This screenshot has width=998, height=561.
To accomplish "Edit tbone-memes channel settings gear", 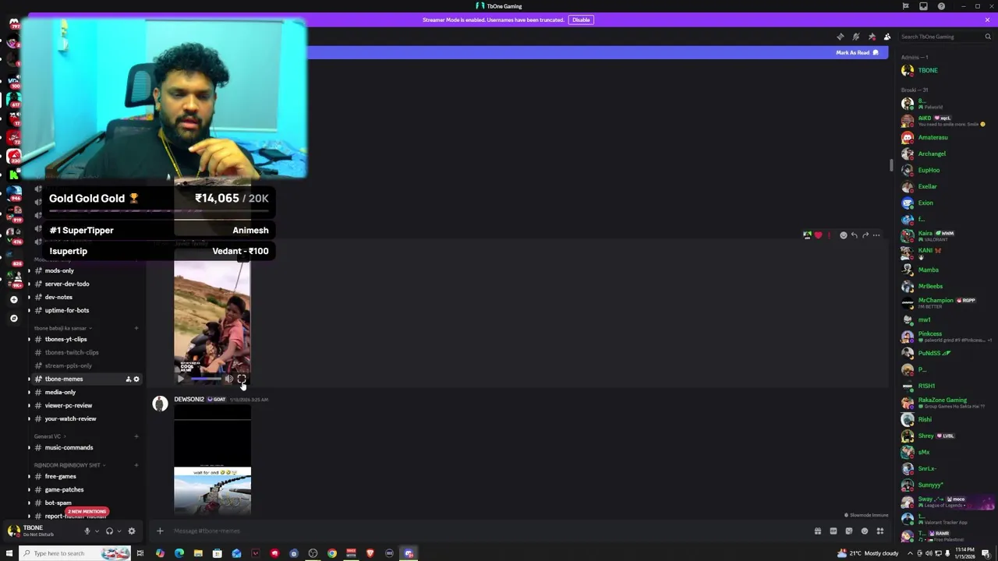I will [x=136, y=379].
